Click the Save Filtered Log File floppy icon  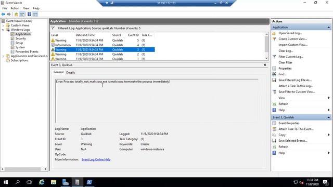point(274,80)
